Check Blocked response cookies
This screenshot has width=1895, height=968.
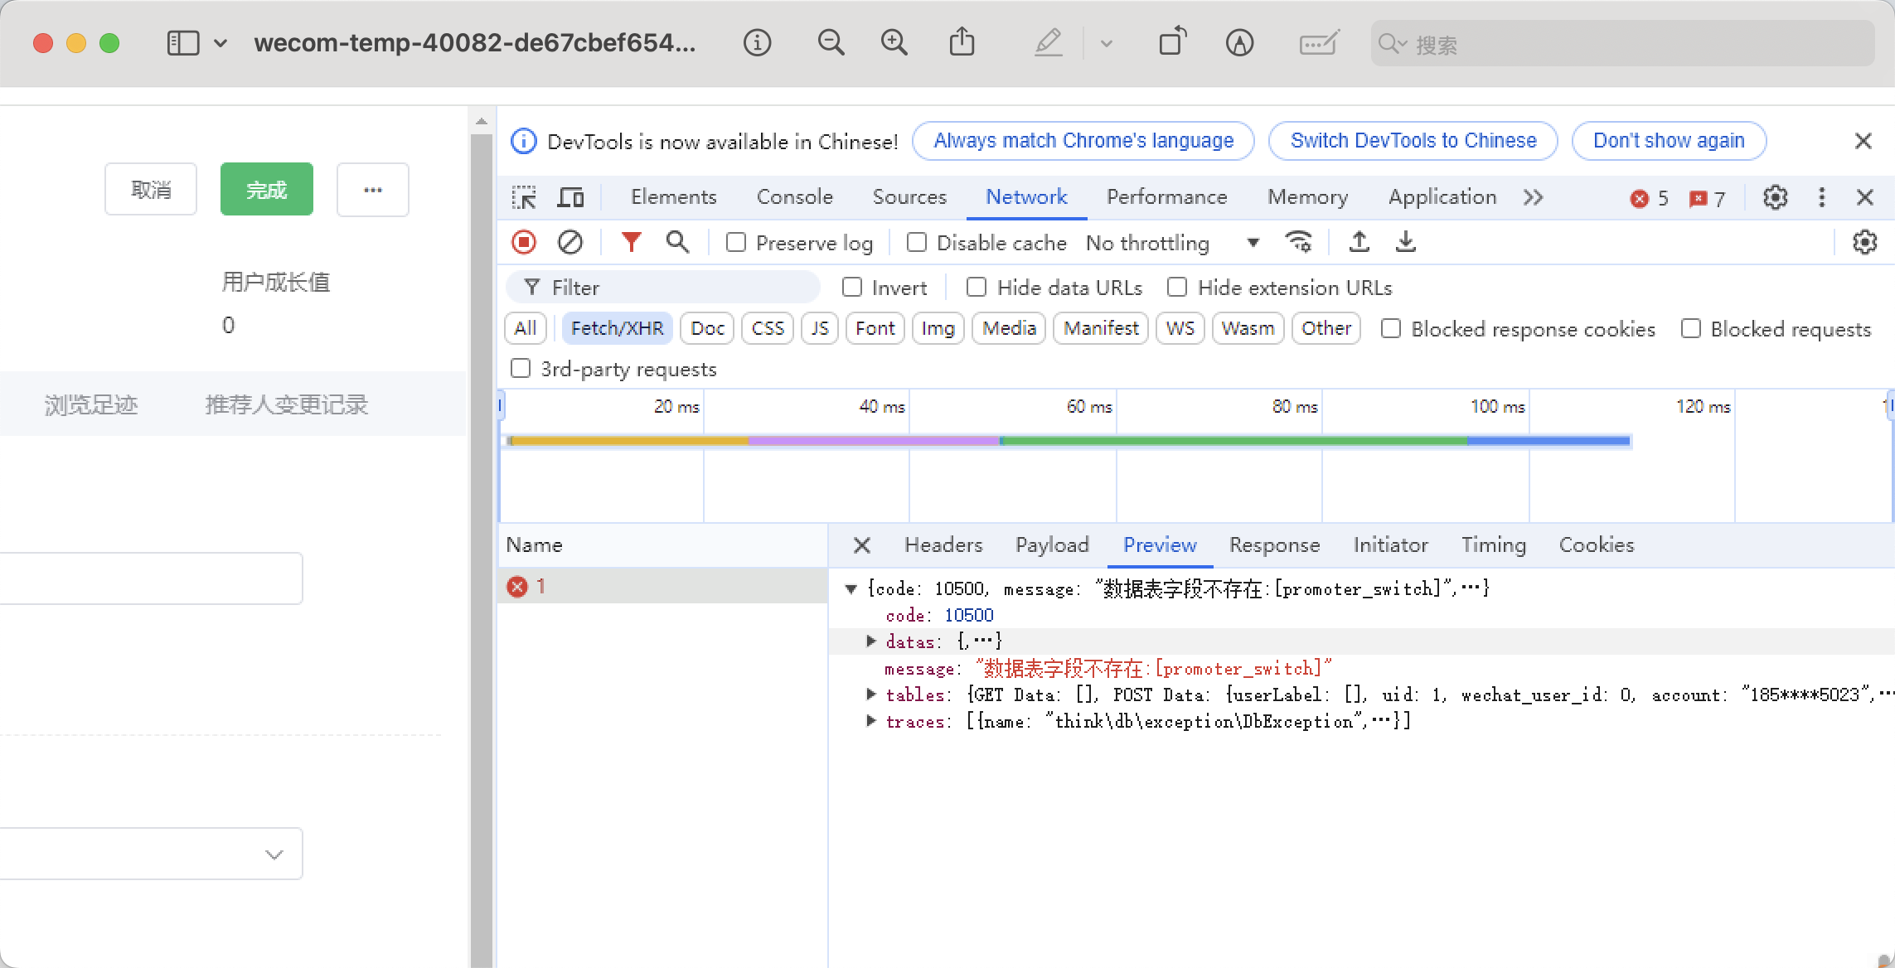click(1391, 329)
